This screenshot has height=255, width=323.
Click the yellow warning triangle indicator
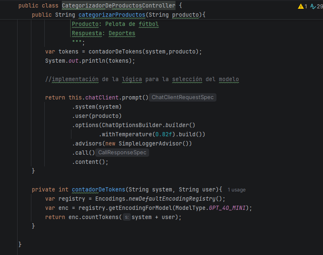[301, 7]
